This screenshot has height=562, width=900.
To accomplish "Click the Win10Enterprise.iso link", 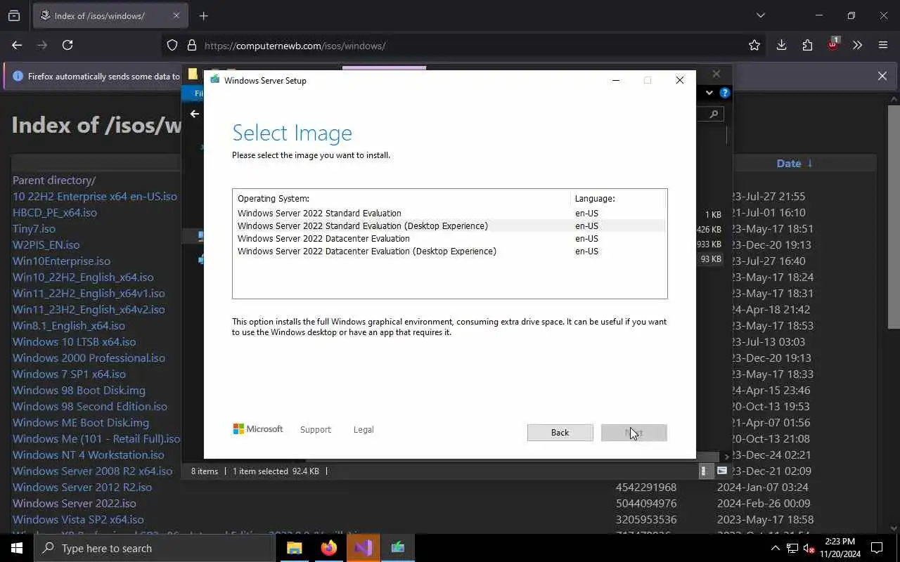I will 62,261.
